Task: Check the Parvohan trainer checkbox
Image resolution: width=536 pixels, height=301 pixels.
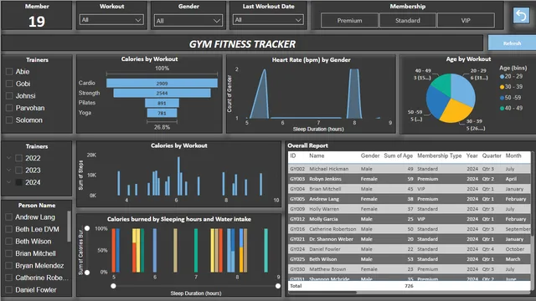Action: [9, 108]
